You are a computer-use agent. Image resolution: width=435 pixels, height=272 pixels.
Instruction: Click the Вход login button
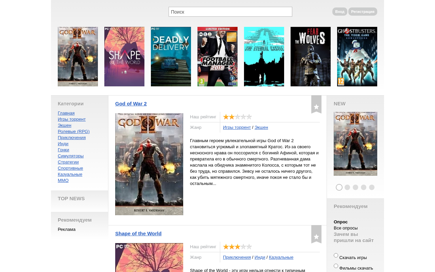[x=340, y=12]
